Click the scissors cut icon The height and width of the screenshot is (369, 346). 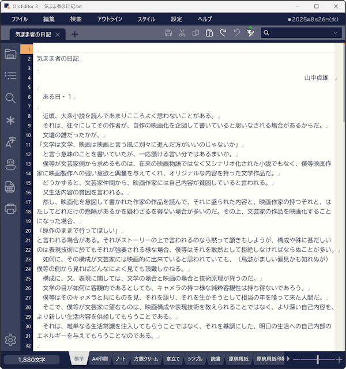click(182, 33)
